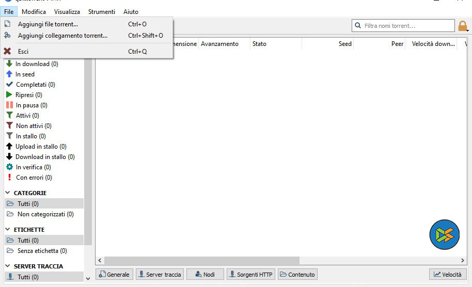
Task: Select Non categorizzati (0)
Action: point(44,214)
